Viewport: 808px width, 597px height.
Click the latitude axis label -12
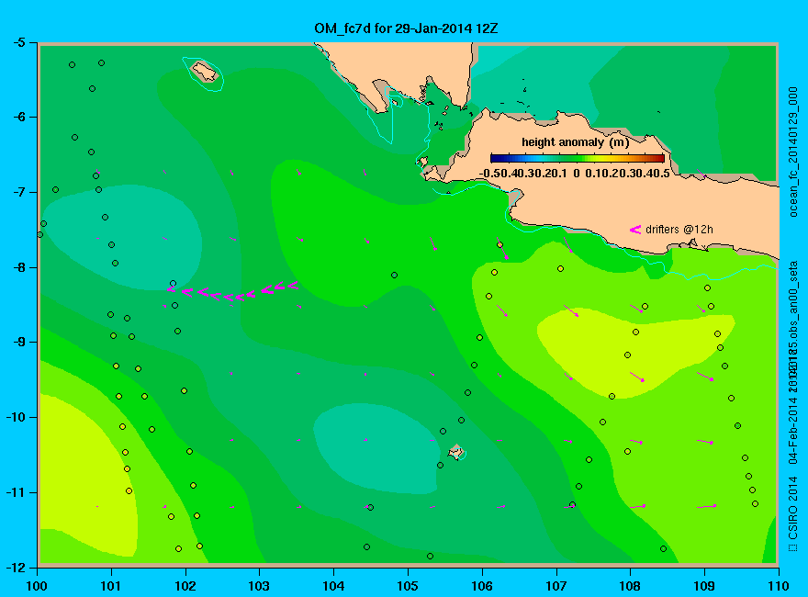[x=15, y=567]
